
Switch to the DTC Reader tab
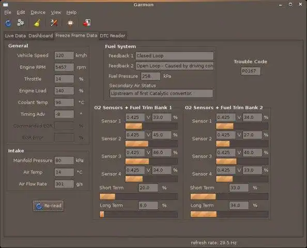113,36
